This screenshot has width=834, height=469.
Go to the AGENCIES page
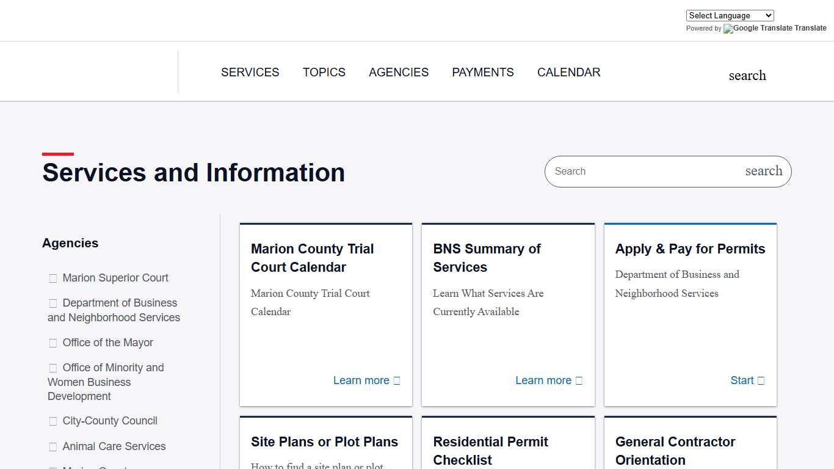(x=399, y=72)
